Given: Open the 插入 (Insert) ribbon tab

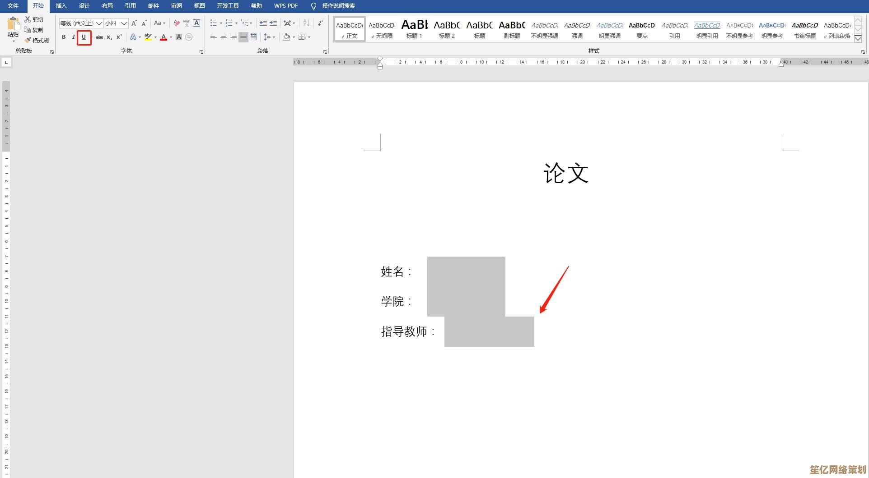Looking at the screenshot, I should [x=61, y=6].
